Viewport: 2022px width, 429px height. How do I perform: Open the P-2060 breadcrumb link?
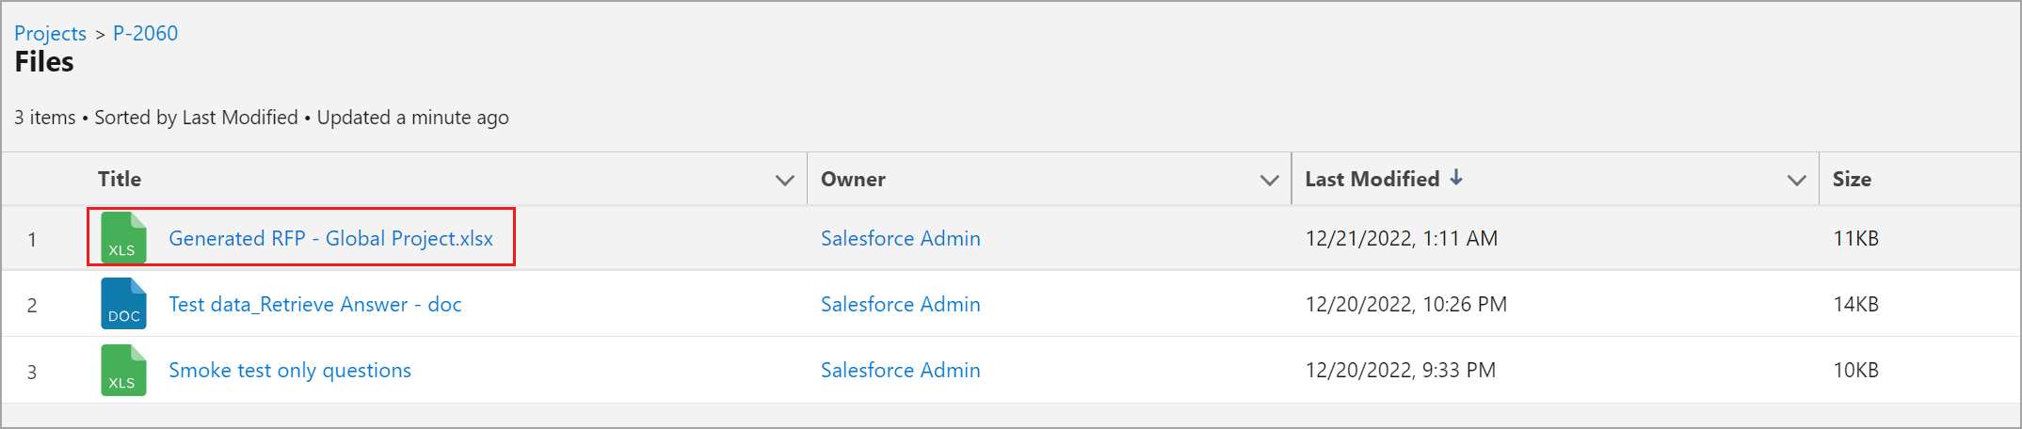(x=145, y=33)
